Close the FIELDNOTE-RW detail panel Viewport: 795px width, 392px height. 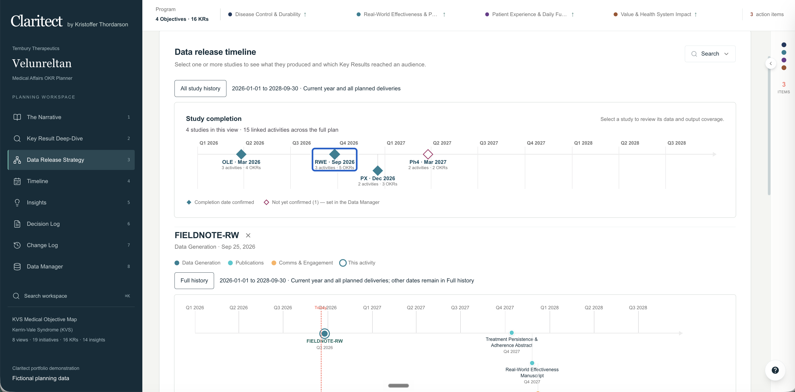(248, 235)
